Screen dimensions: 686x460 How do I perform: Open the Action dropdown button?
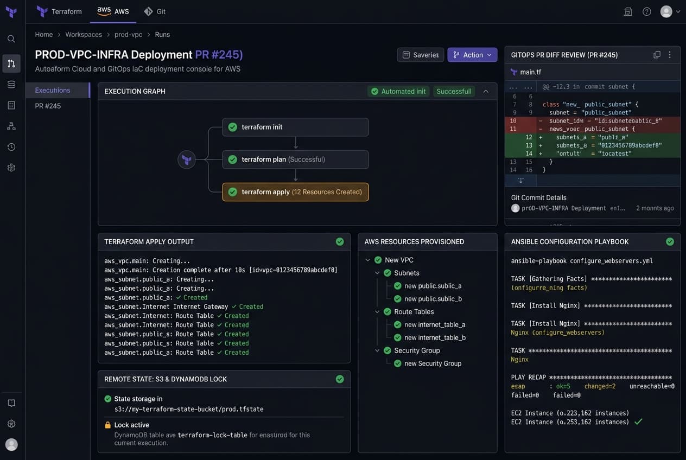tap(472, 55)
